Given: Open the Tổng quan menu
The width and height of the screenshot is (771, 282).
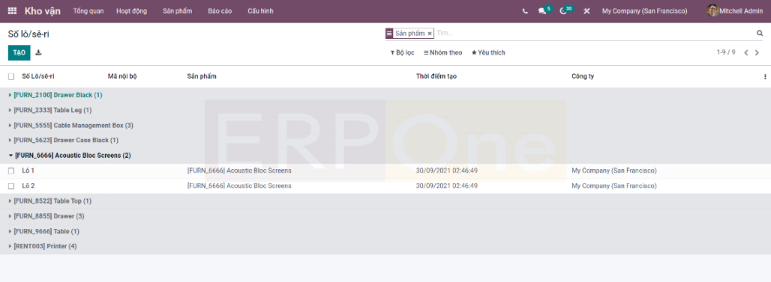Looking at the screenshot, I should [88, 10].
